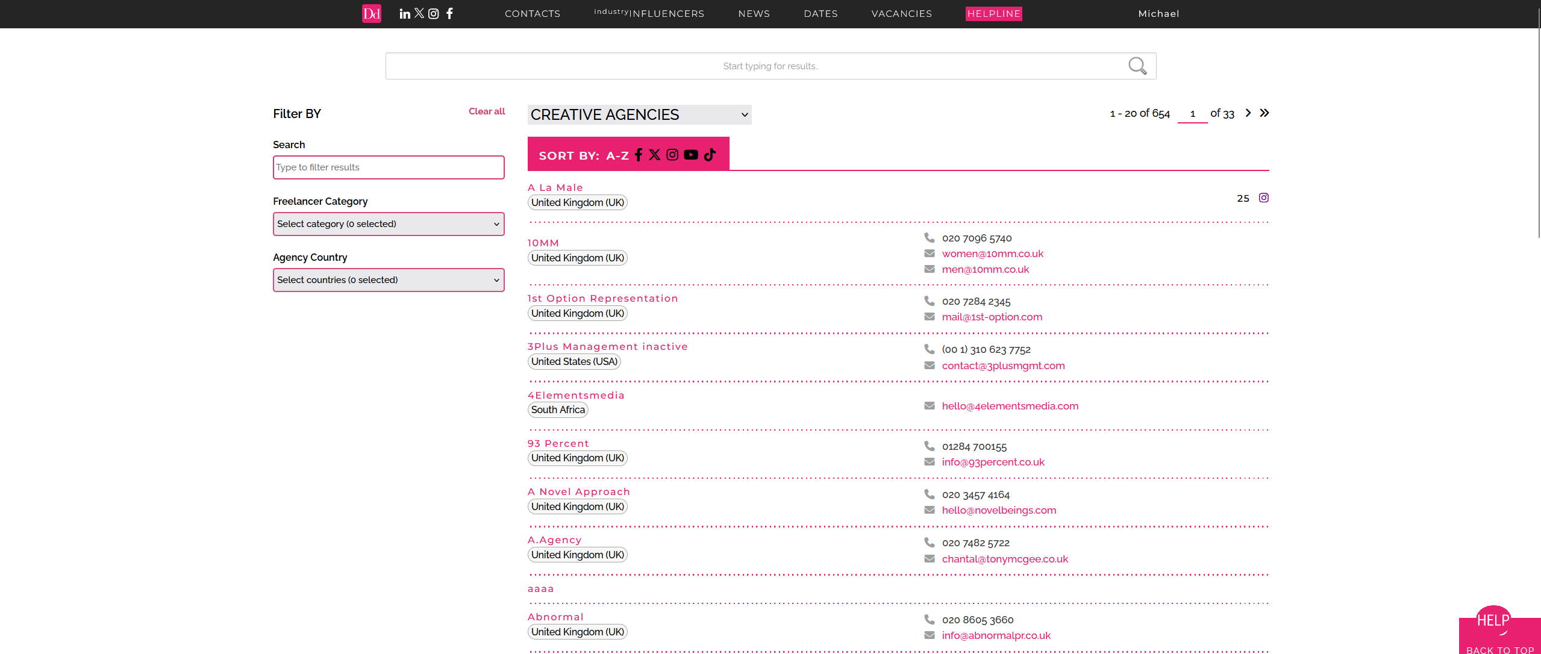1541x654 pixels.
Task: Open the Creative Agencies dropdown
Action: (x=639, y=114)
